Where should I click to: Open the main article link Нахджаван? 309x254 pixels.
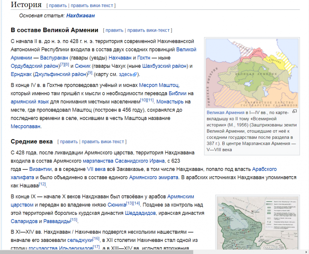click(81, 16)
